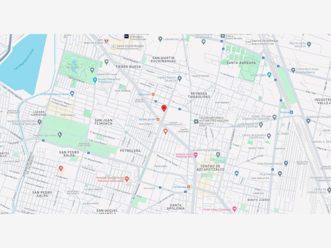Click Av El Rosario street label
Screen dimensions: 331x248
click(x=131, y=60)
